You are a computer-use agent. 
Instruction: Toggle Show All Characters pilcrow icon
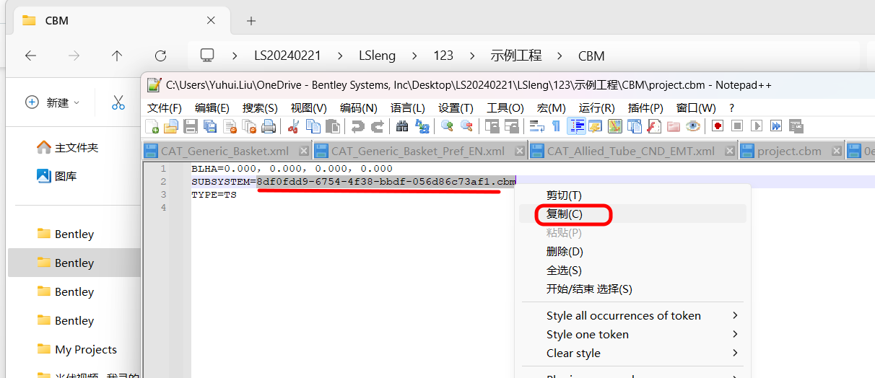[556, 126]
